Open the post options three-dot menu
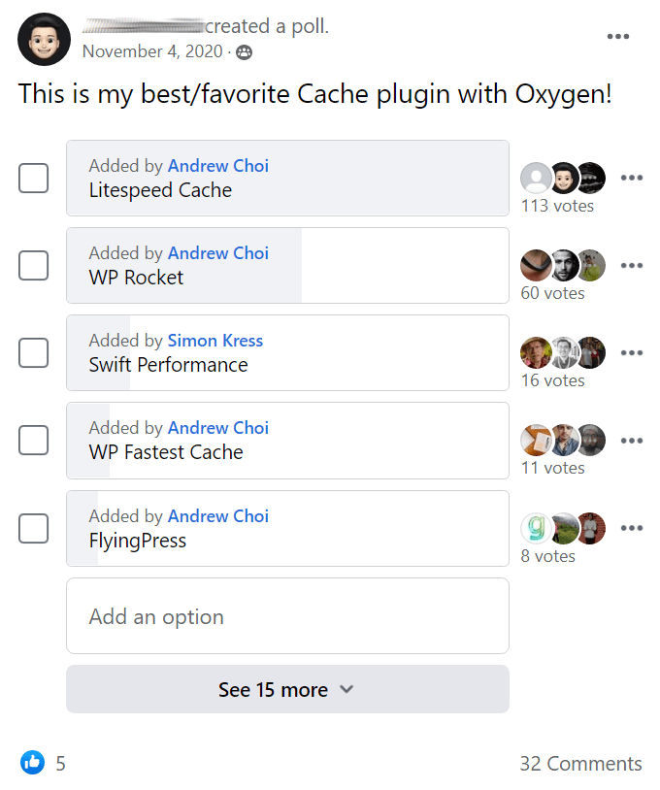The height and width of the screenshot is (790, 660). click(617, 36)
